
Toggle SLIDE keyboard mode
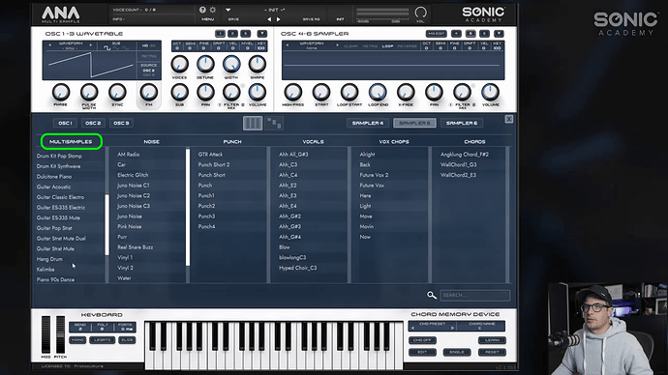(127, 340)
